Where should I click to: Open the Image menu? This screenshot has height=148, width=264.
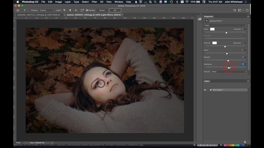click(x=59, y=2)
